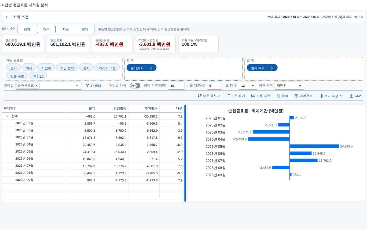Image resolution: width=367 pixels, height=229 pixels.
Task: Click the 15,030.4 영업활동 cell
Action: tap(113, 152)
